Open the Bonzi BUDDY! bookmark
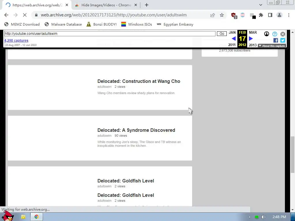 point(102,24)
